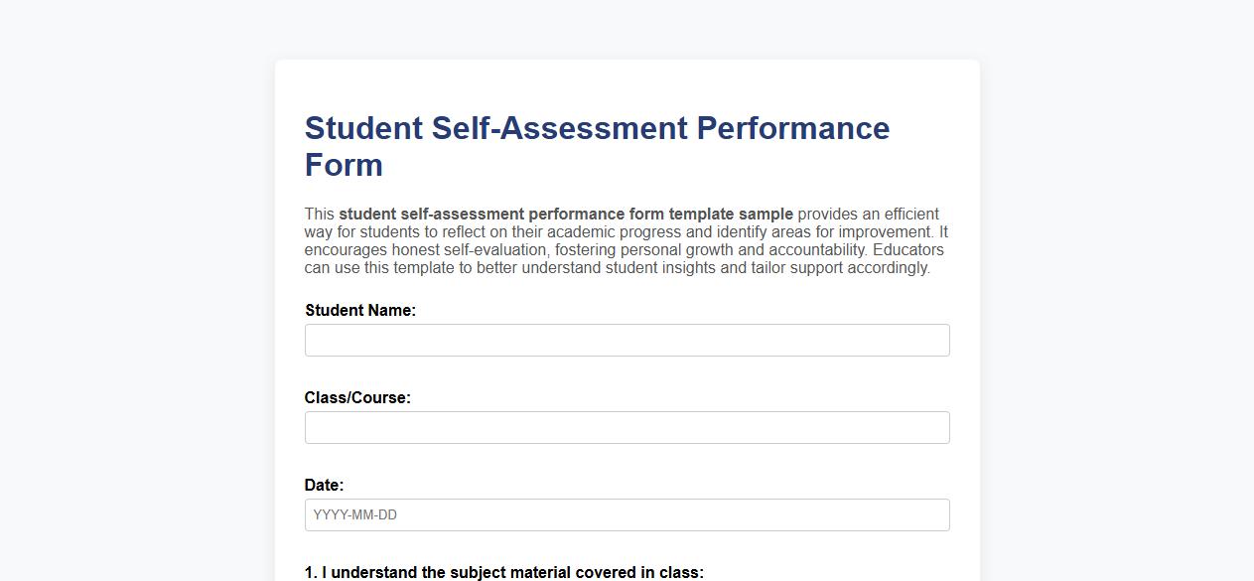Click inside the Student Name input field
Image resolution: width=1254 pixels, height=581 pixels.
[x=627, y=340]
